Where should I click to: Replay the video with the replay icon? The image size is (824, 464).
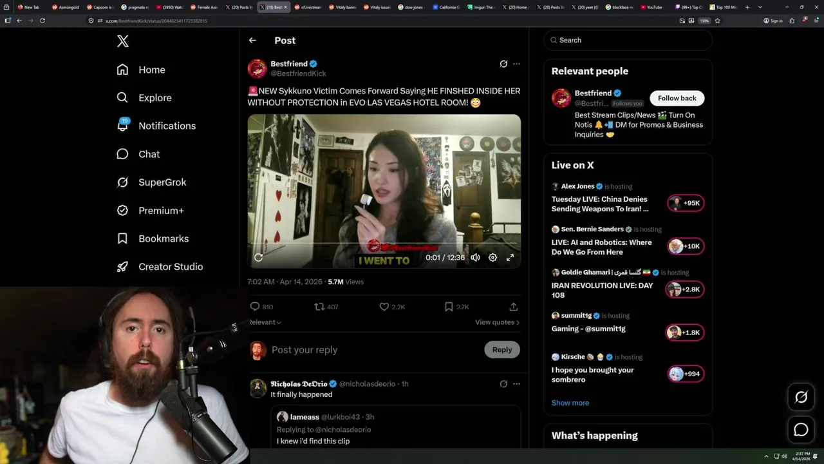[258, 258]
